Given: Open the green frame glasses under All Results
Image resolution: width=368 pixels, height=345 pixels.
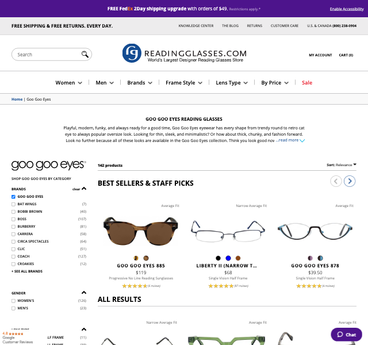Looking at the screenshot, I should [227, 340].
